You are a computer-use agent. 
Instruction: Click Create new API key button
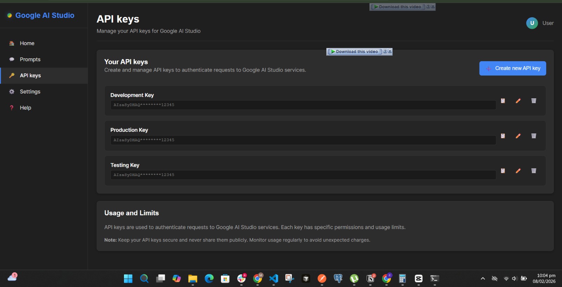512,69
